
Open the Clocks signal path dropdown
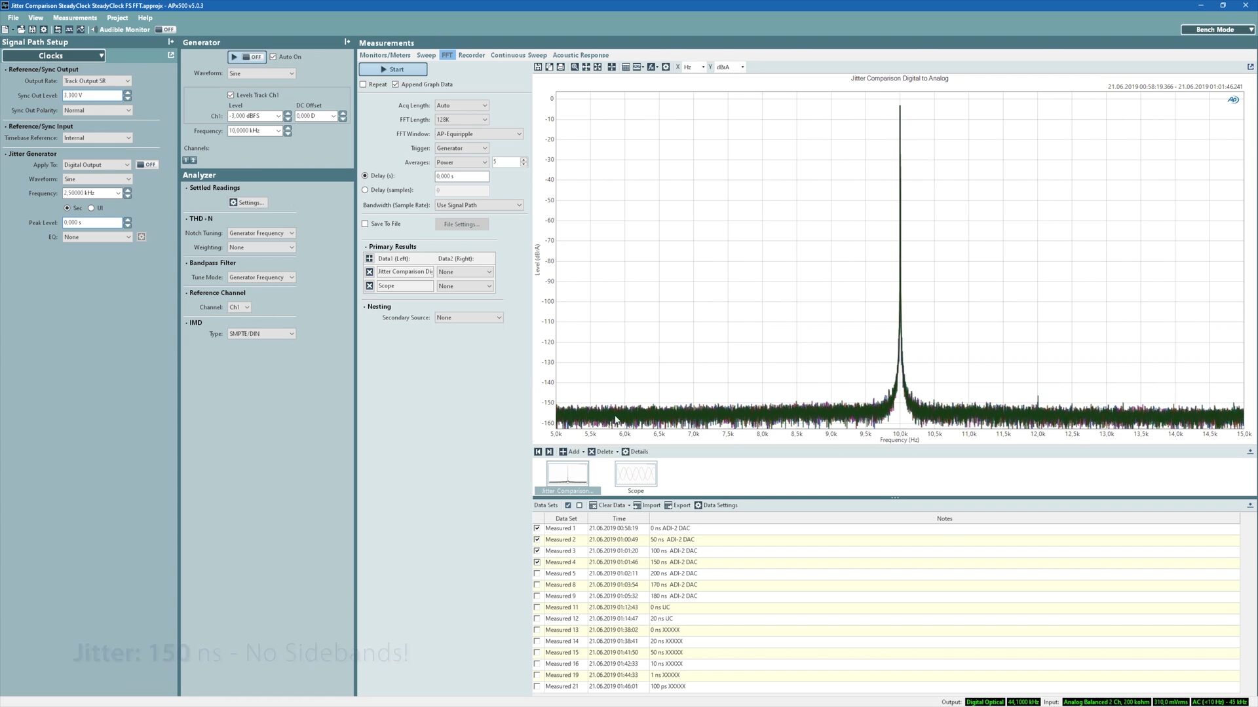click(54, 56)
